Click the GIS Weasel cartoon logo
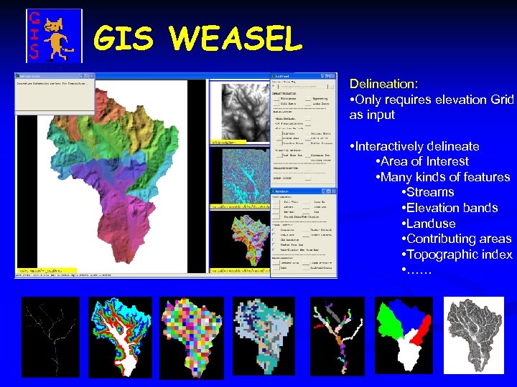This screenshot has height=387, width=517. [54, 36]
